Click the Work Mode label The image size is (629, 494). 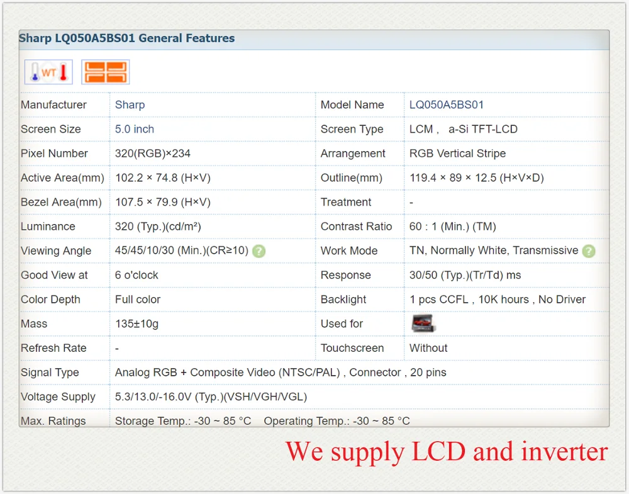coord(349,251)
